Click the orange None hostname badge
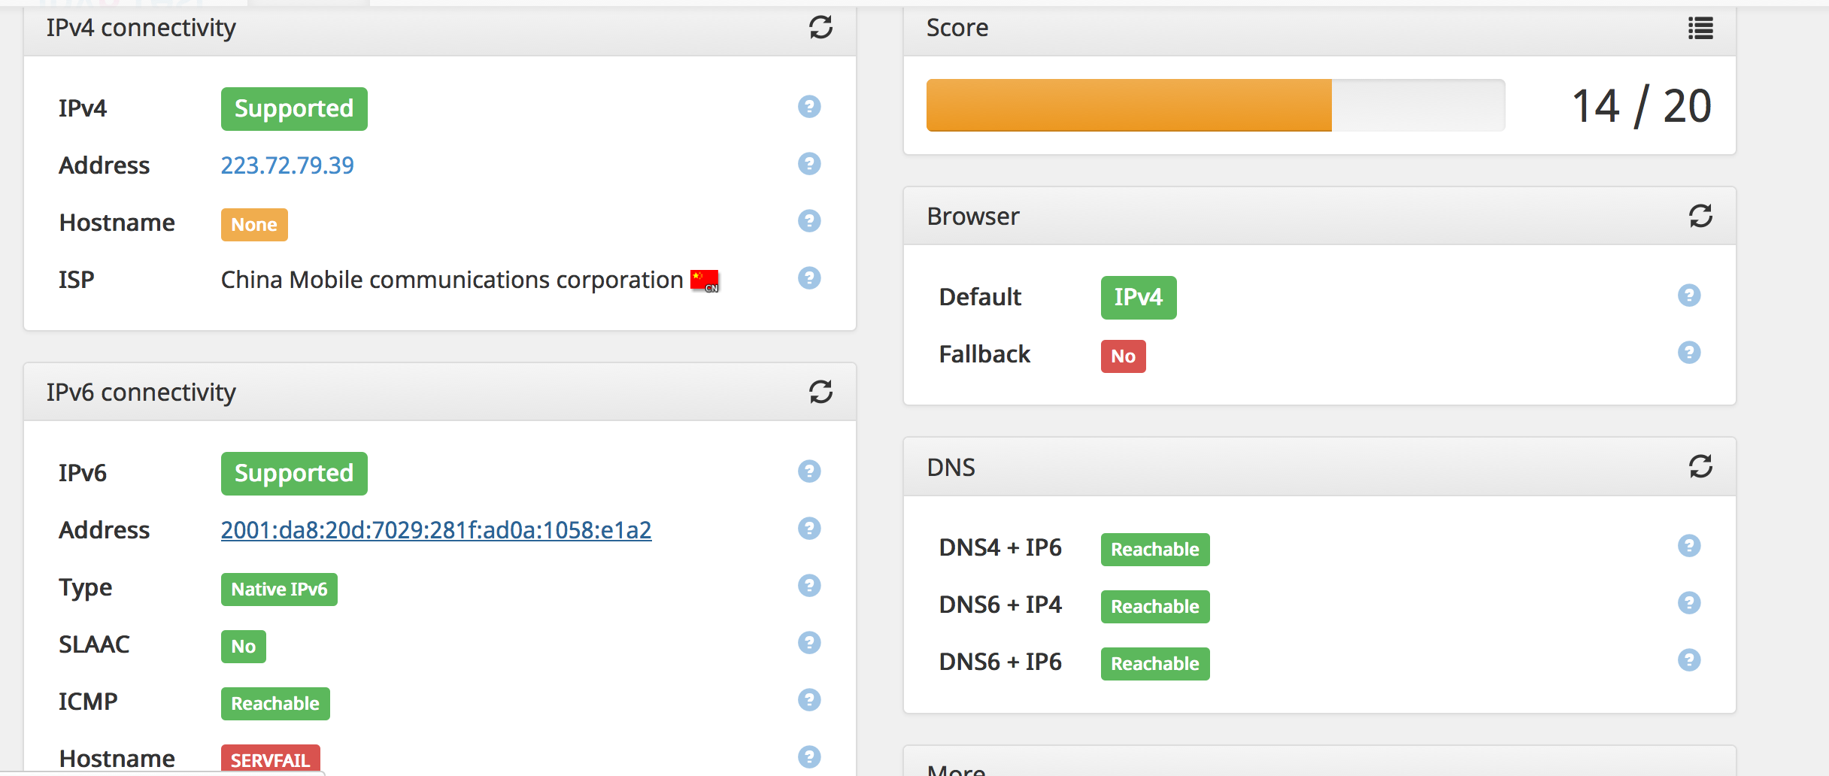The image size is (1829, 776). (x=254, y=225)
